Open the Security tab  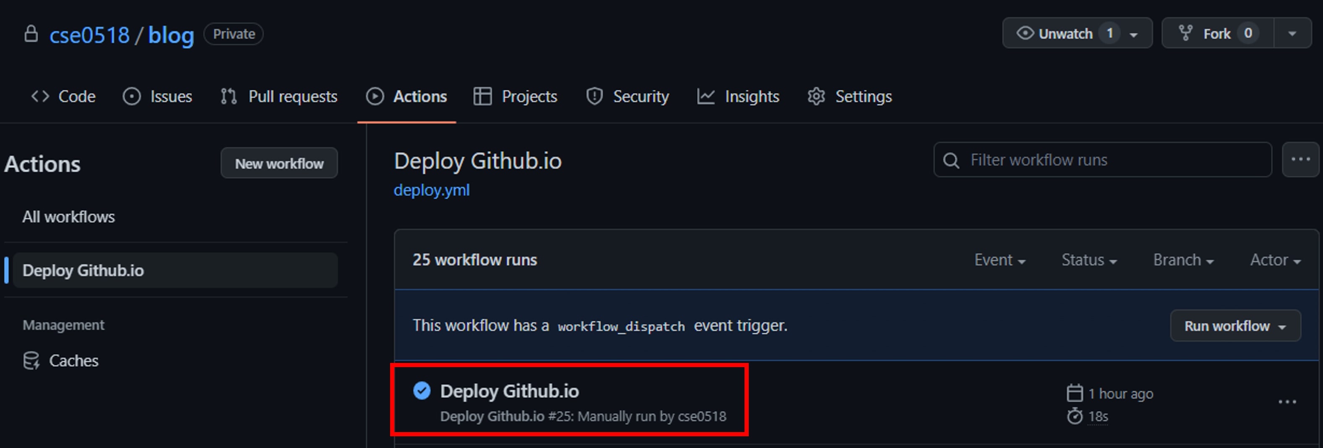pyautogui.click(x=628, y=96)
